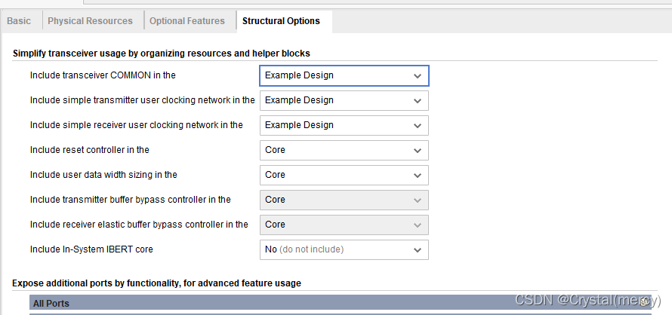Select the Structural Options tab
Image resolution: width=672 pixels, height=315 pixels.
point(281,21)
